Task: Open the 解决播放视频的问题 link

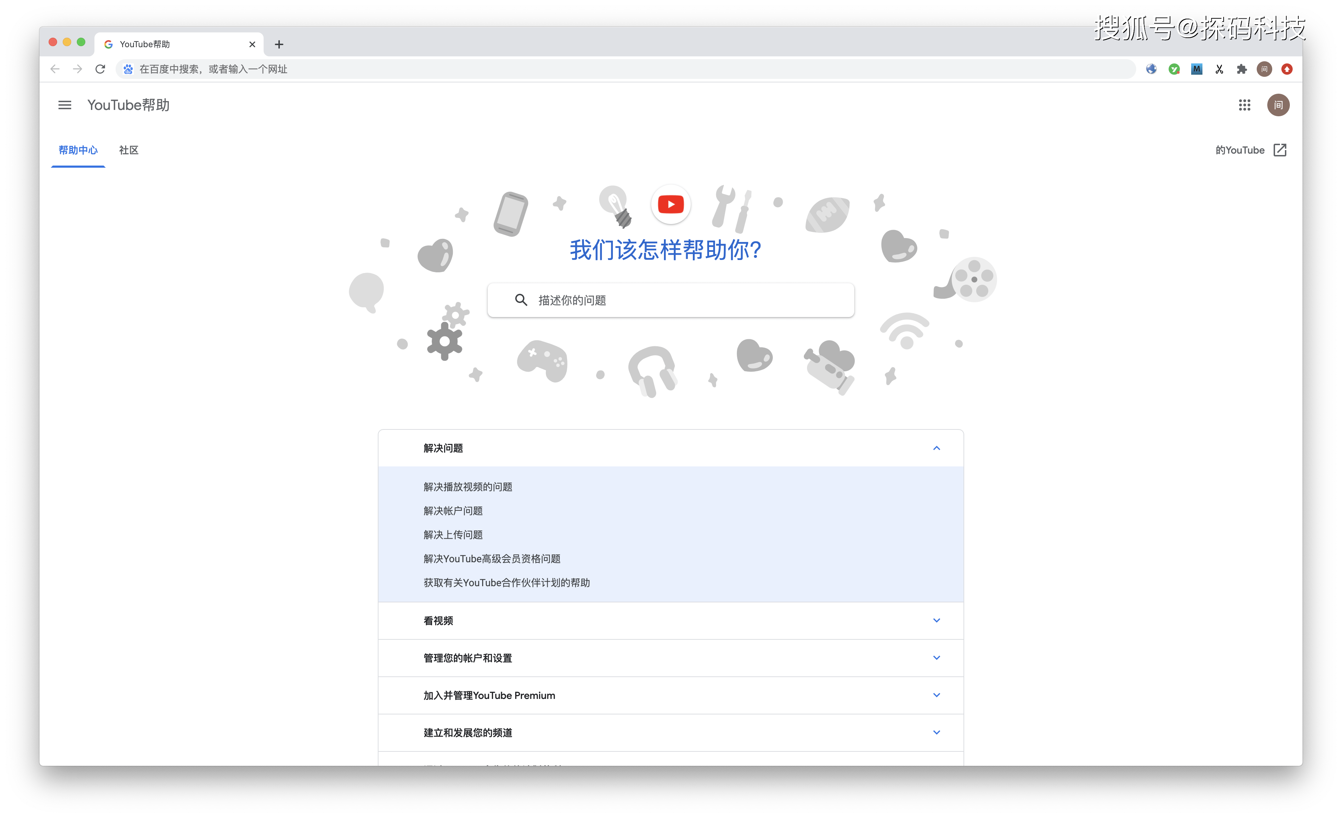Action: pyautogui.click(x=468, y=487)
